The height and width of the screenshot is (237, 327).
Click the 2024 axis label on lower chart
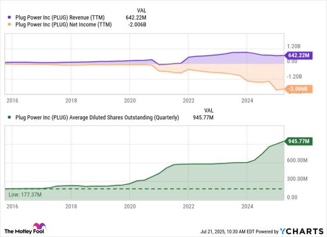point(247,206)
